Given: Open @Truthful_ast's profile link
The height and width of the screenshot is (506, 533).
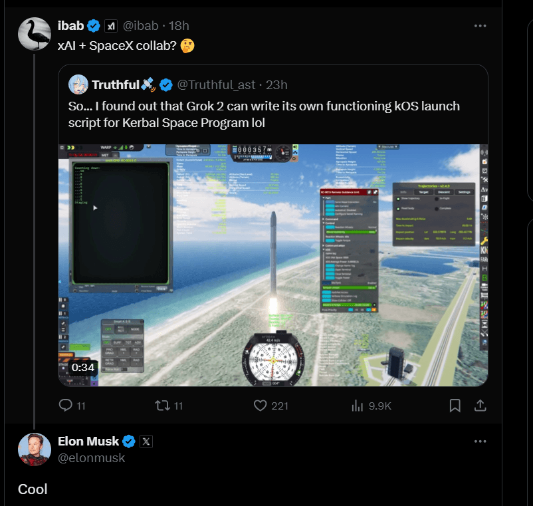Looking at the screenshot, I should [217, 84].
